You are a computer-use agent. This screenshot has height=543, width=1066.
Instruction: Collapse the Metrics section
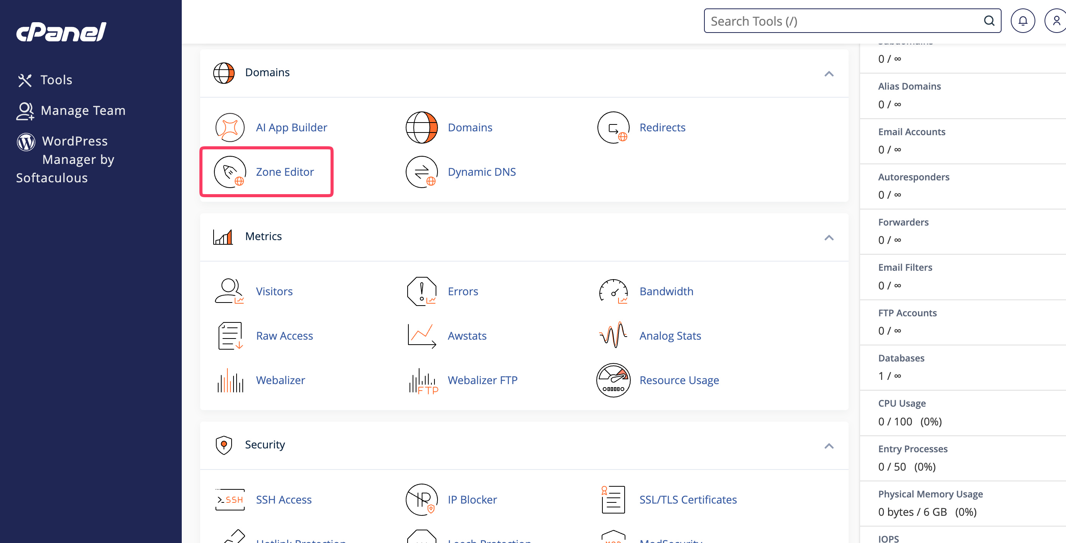click(x=829, y=238)
